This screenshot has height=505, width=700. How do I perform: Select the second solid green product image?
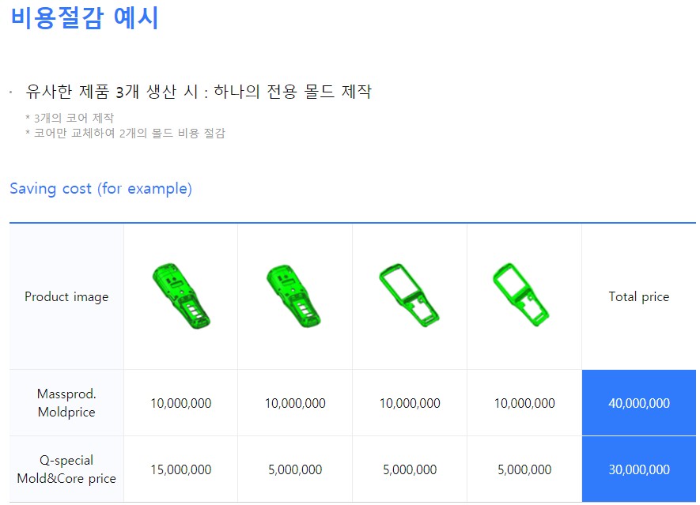tap(294, 296)
